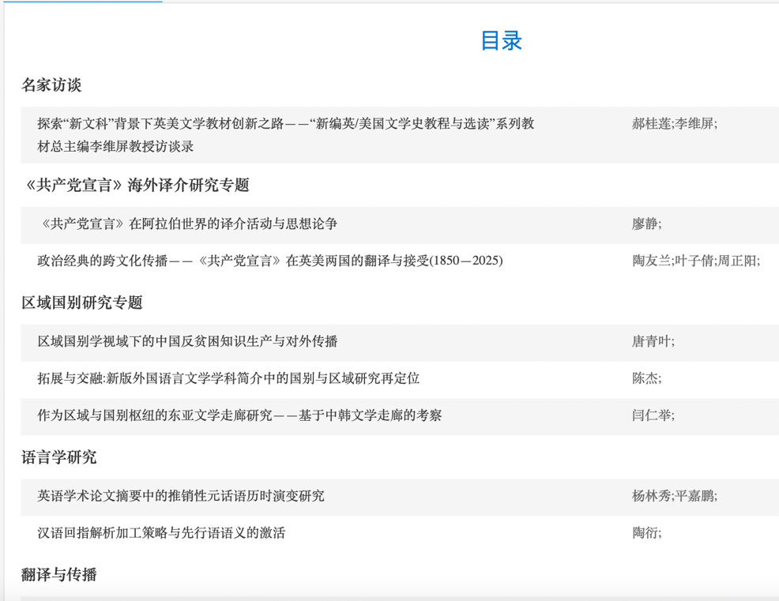
Task: Open article 政治经典的跨文化传播
Action: point(269,261)
